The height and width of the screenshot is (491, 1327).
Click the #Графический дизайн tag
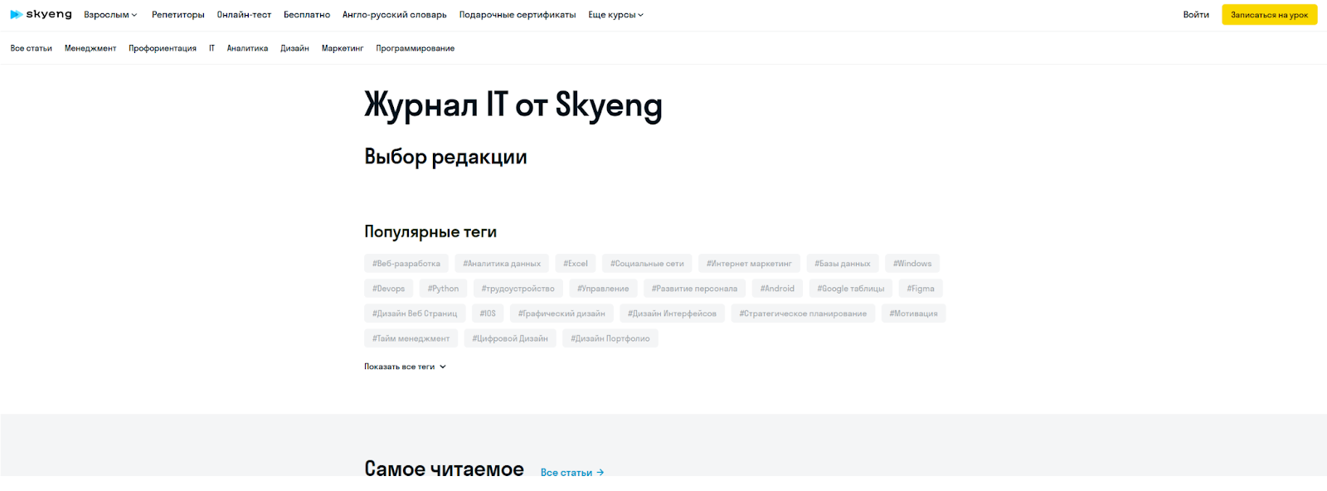coord(561,314)
